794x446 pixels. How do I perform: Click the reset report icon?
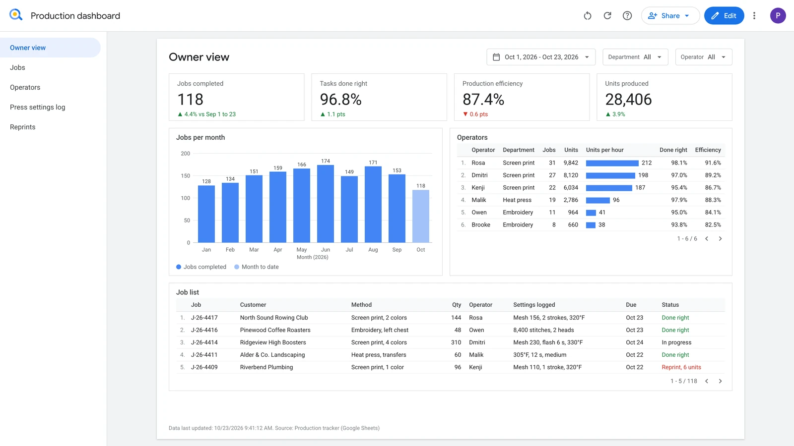(x=588, y=16)
